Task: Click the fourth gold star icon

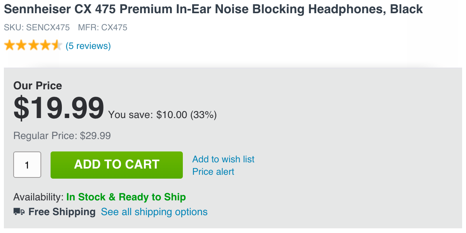Action: [x=45, y=45]
